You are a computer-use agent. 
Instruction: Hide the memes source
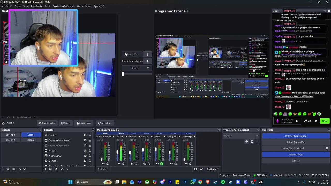85,161
